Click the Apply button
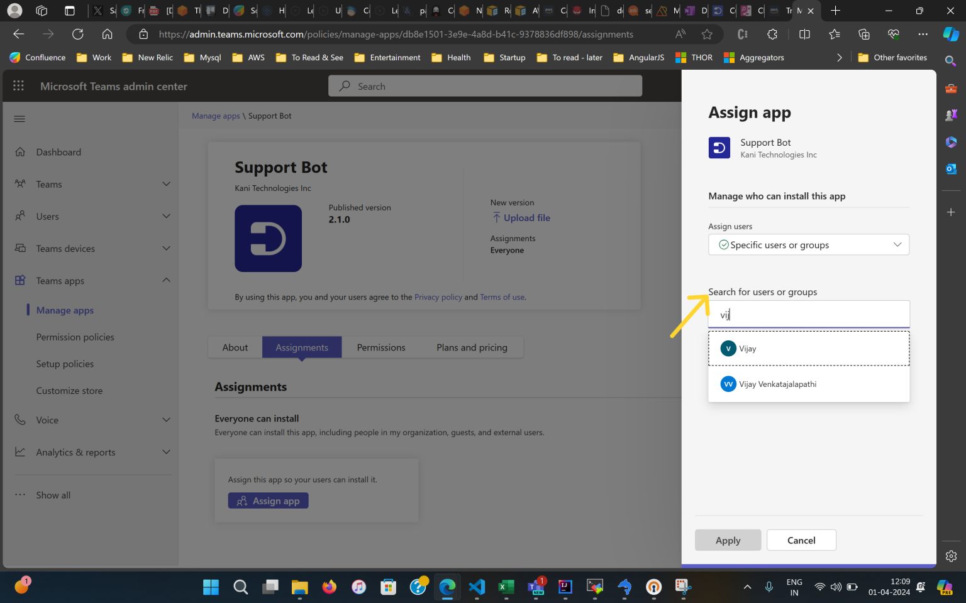Viewport: 966px width, 603px height. click(x=728, y=540)
